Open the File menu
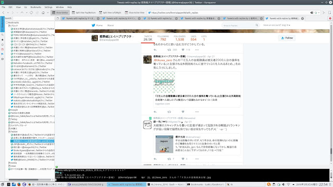Image resolution: width=333 pixels, height=187 pixels. pos(4,7)
